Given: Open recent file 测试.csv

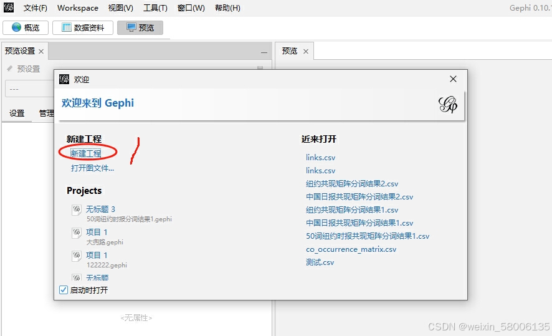Looking at the screenshot, I should (320, 262).
